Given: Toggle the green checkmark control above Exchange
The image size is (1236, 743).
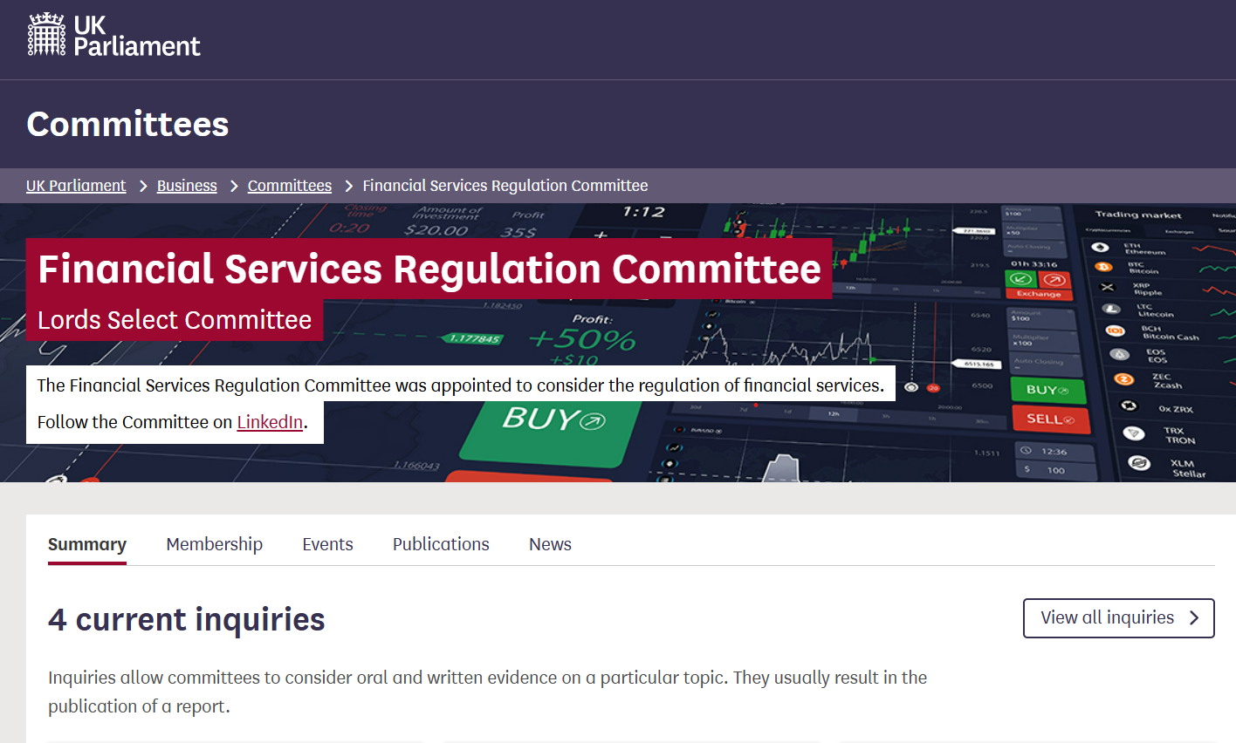Looking at the screenshot, I should pos(1021,279).
